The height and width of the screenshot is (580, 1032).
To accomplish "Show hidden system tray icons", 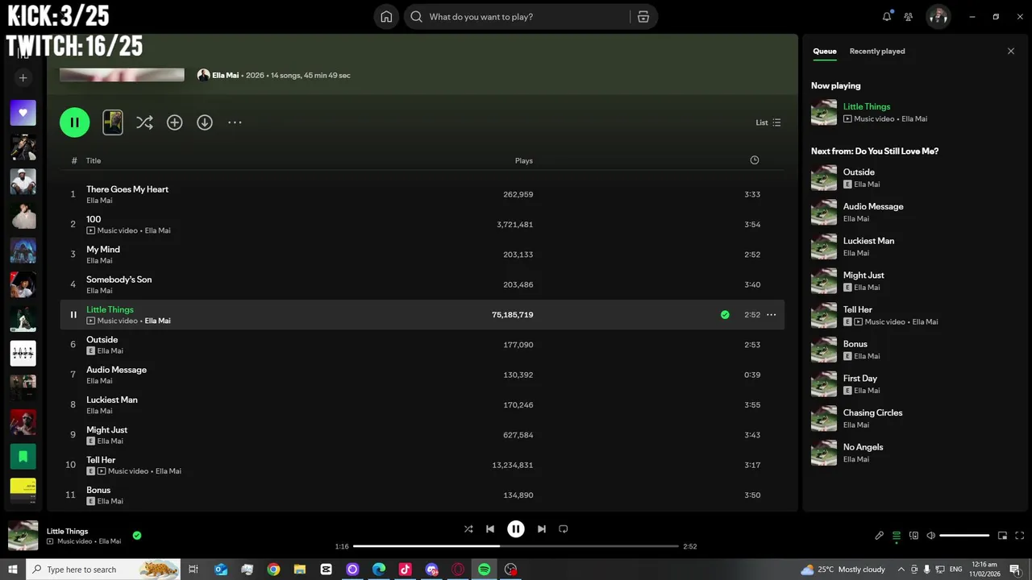I will pos(901,570).
